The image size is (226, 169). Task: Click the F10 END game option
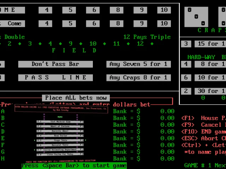click(203, 132)
